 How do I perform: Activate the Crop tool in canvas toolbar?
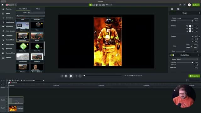point(100,5)
